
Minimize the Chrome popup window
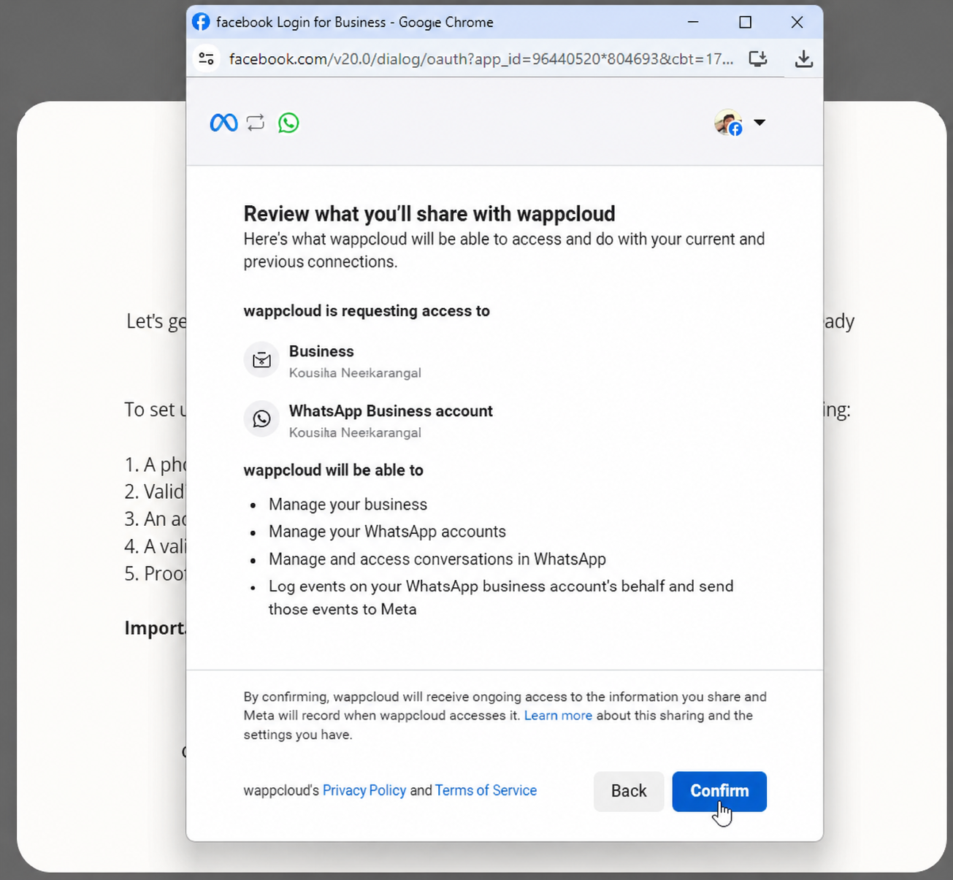pos(693,22)
